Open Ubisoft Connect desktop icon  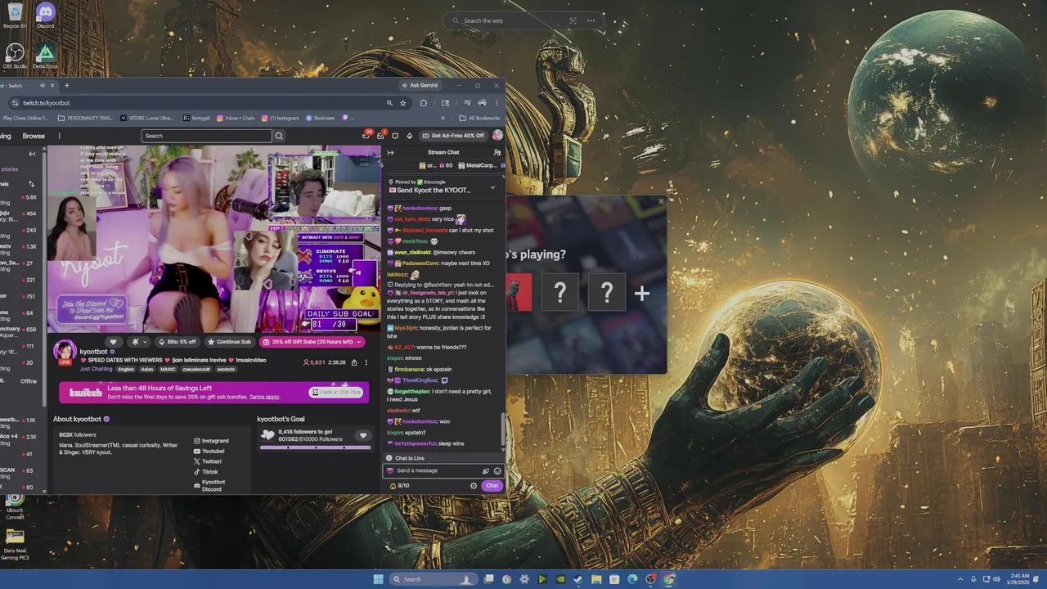click(x=15, y=506)
